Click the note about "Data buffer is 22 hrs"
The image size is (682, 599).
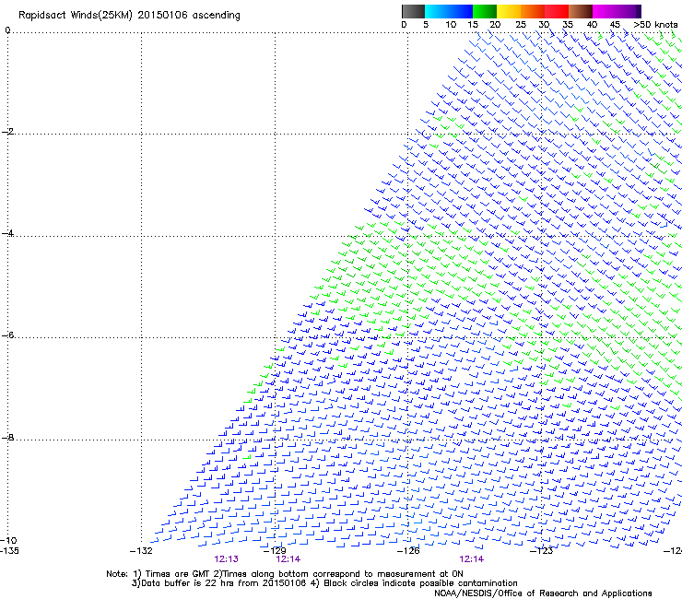pos(219,583)
